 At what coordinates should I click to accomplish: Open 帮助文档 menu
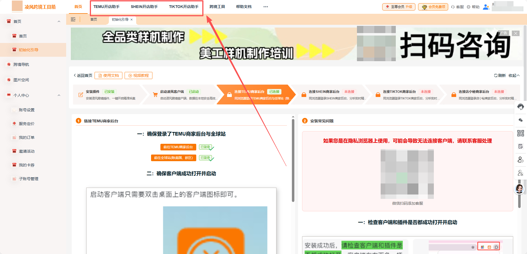coord(244,7)
